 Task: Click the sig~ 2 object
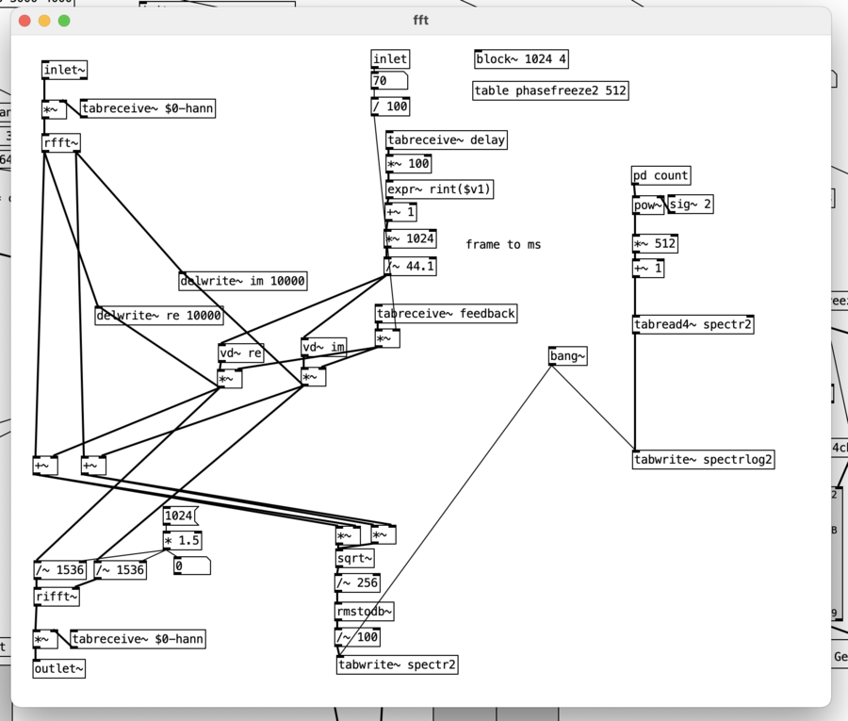point(690,204)
